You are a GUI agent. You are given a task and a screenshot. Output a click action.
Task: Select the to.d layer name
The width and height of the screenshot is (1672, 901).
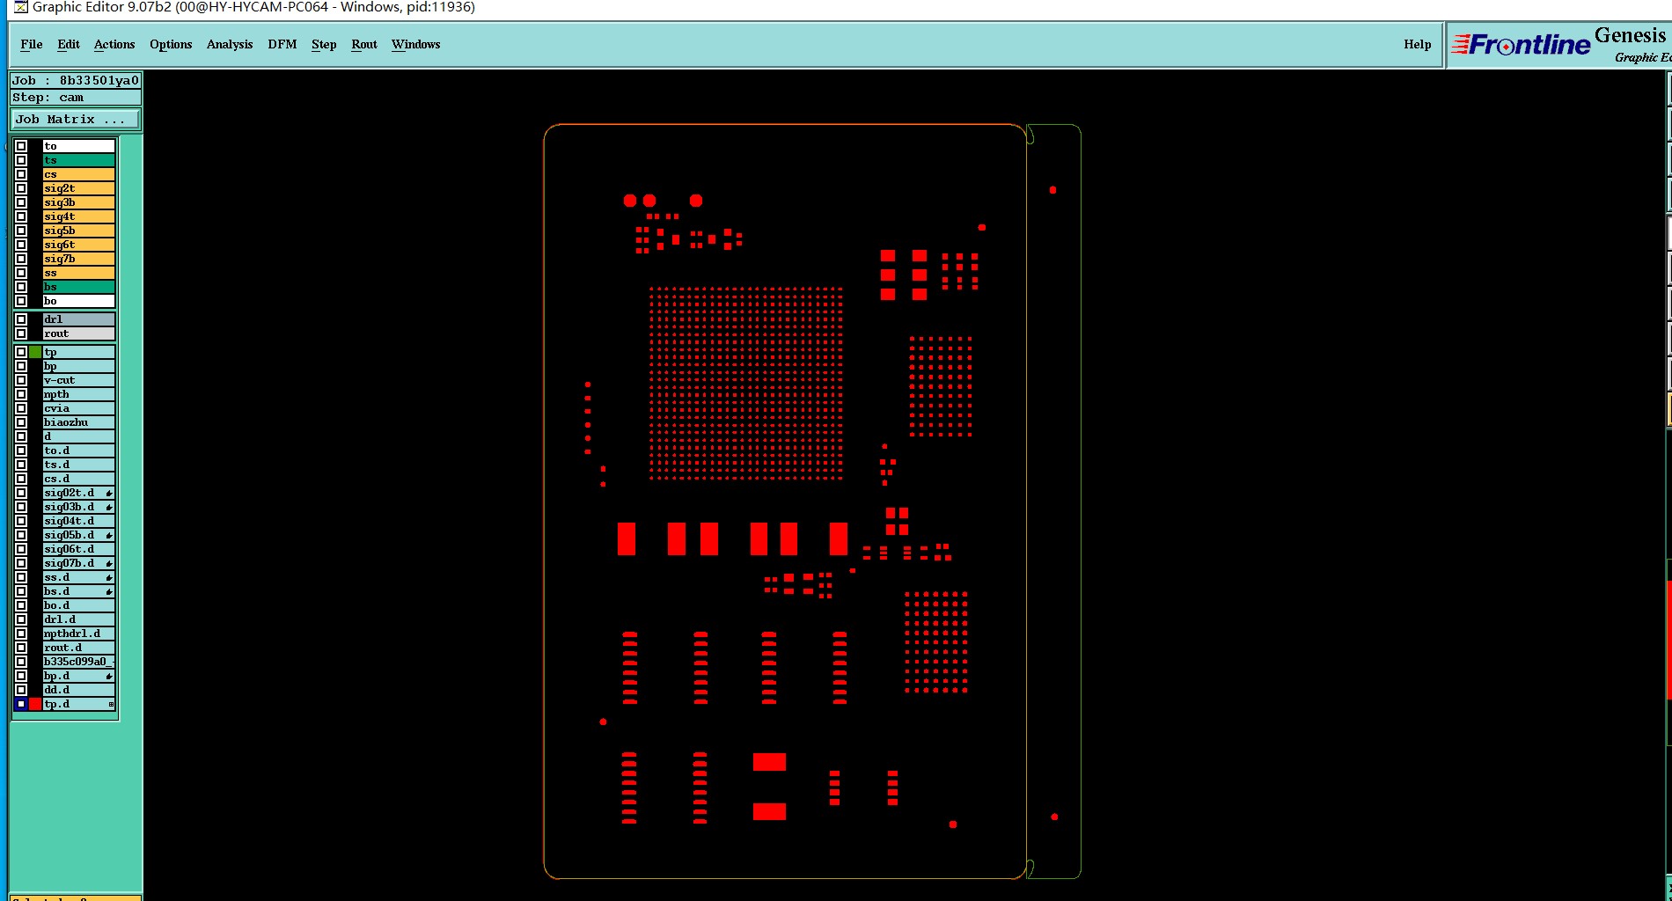(x=79, y=450)
